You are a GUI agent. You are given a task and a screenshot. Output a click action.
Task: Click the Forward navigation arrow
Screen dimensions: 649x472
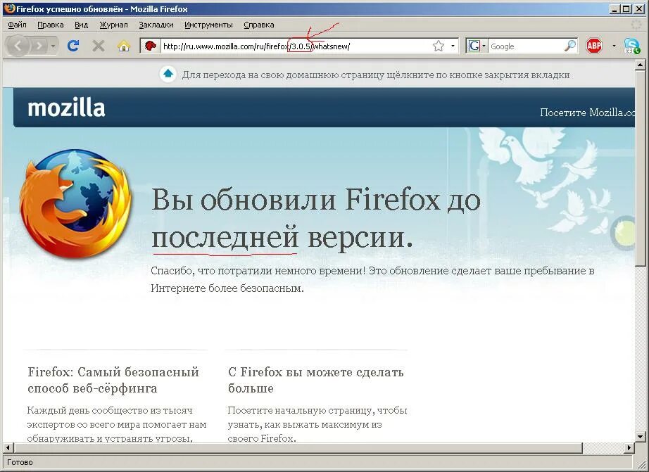tap(39, 46)
